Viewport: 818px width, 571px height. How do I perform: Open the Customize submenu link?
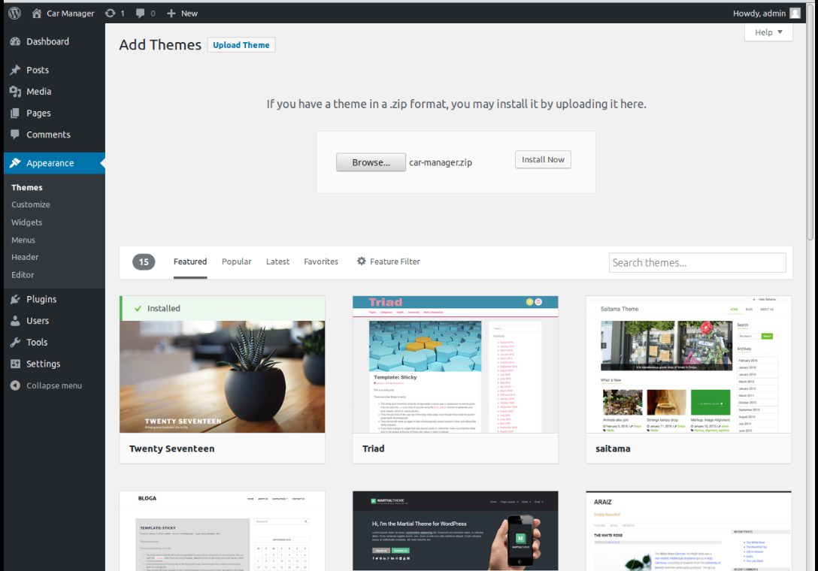[x=31, y=205]
